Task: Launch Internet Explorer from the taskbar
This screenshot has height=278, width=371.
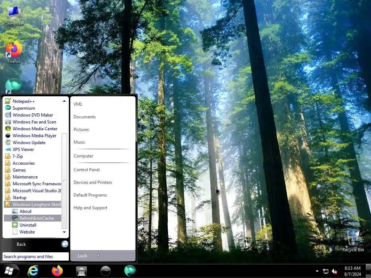Action: [x=33, y=271]
